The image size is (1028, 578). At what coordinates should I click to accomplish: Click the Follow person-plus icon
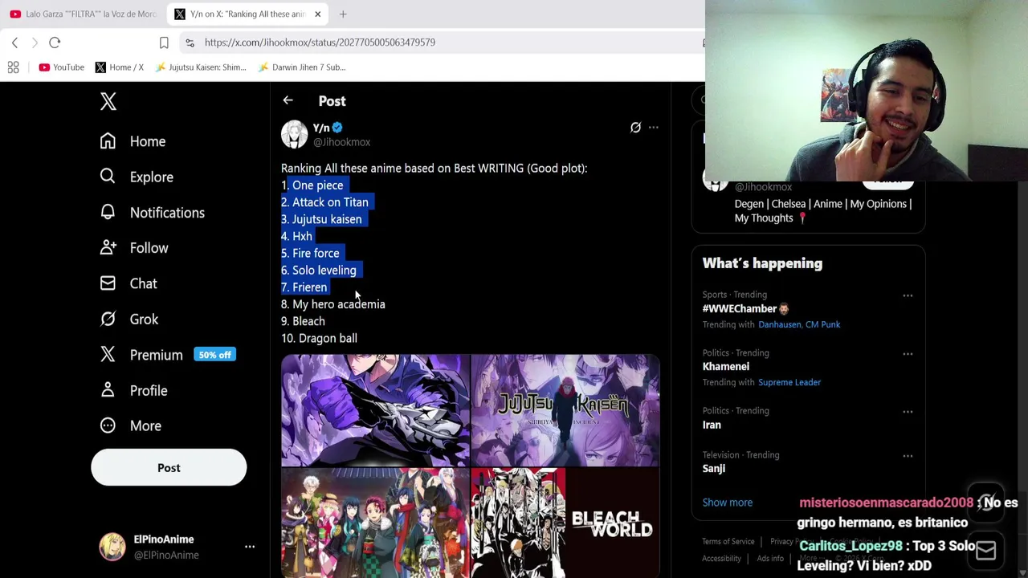108,248
